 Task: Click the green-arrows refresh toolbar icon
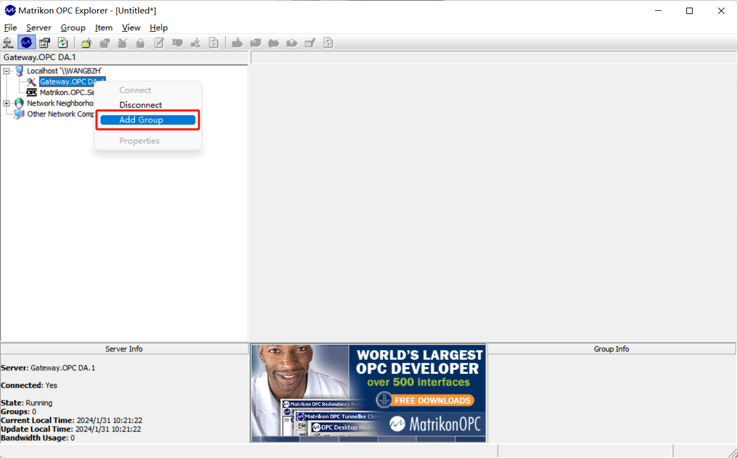[x=63, y=43]
